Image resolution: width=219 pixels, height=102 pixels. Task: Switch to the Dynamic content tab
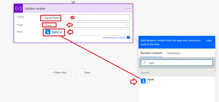tap(151, 53)
